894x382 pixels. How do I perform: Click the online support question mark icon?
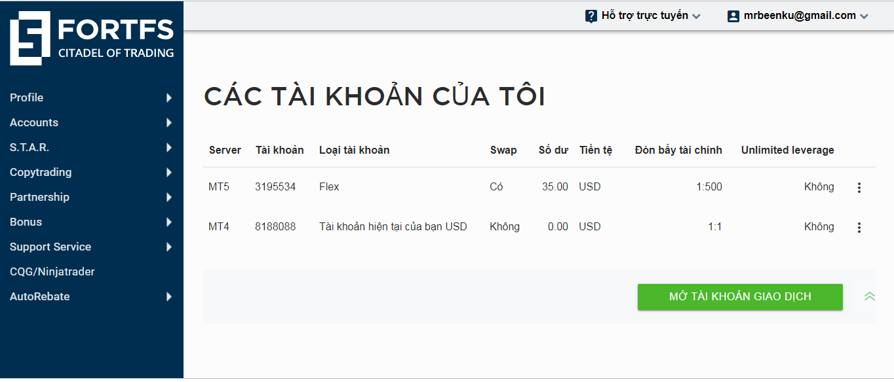click(x=591, y=16)
